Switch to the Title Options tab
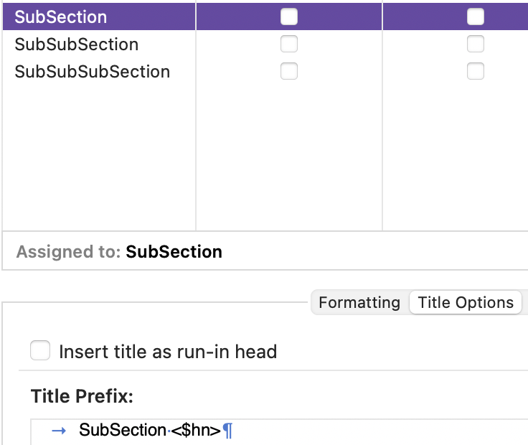 click(x=466, y=302)
